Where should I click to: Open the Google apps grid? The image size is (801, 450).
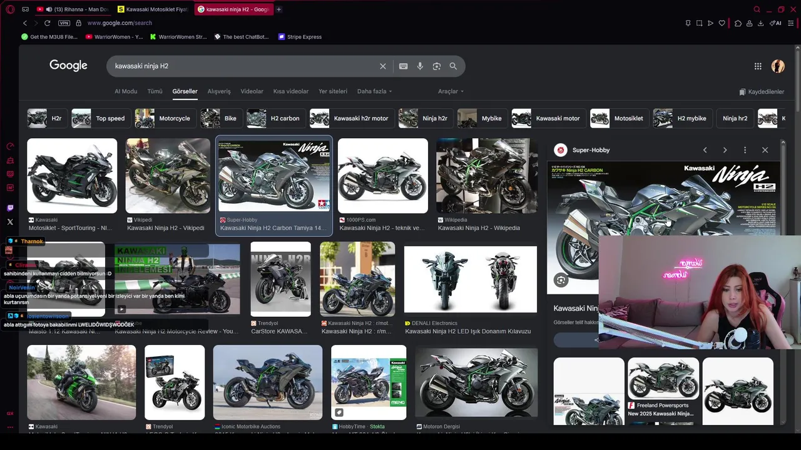click(x=758, y=66)
